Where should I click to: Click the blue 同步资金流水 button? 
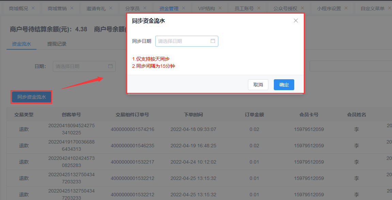[31, 97]
